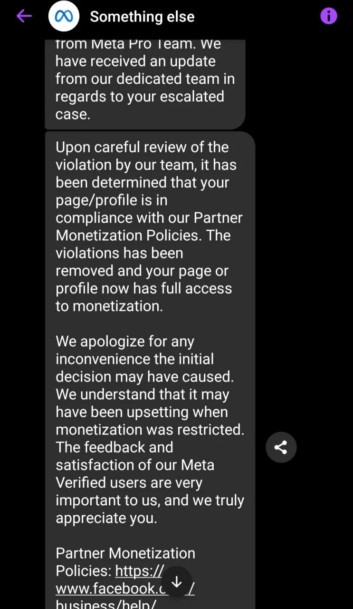Open the "Something else" chat title

[x=142, y=17]
